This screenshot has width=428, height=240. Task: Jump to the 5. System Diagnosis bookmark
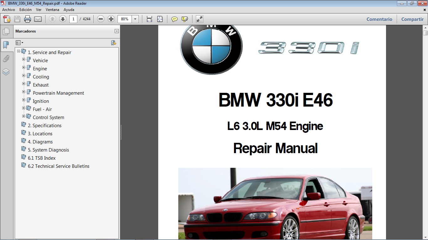click(48, 150)
